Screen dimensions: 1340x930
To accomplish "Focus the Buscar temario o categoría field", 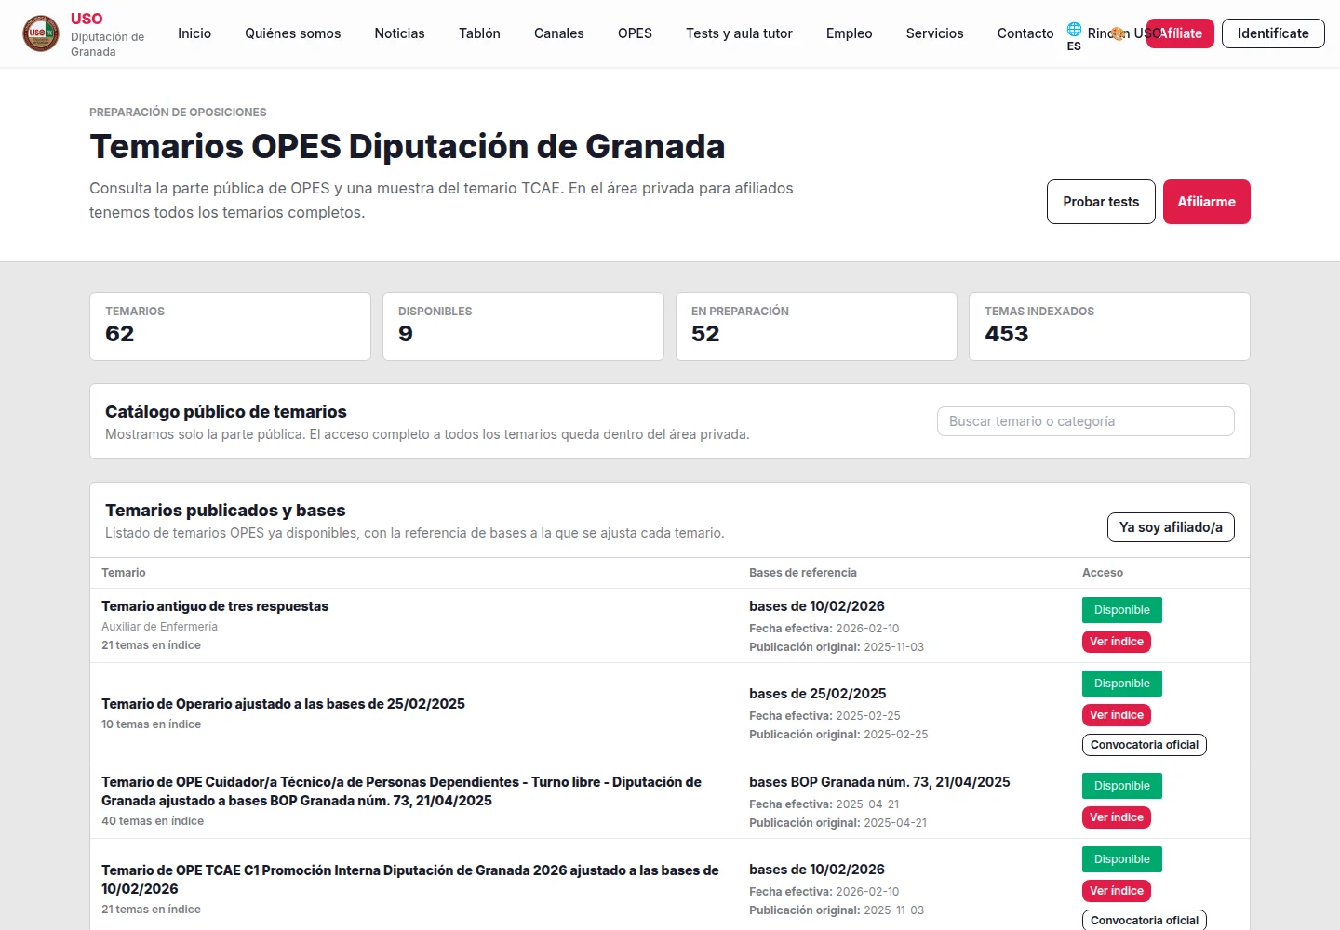I will click(1086, 421).
